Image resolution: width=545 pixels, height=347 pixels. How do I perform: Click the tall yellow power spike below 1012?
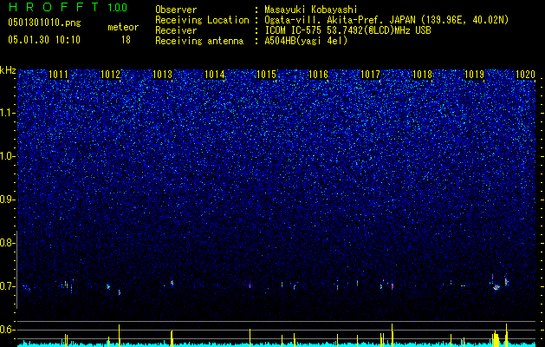[x=120, y=336]
